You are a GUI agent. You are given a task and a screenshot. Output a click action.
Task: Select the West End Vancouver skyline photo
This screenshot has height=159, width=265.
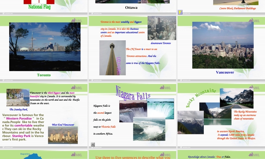(x=63, y=135)
